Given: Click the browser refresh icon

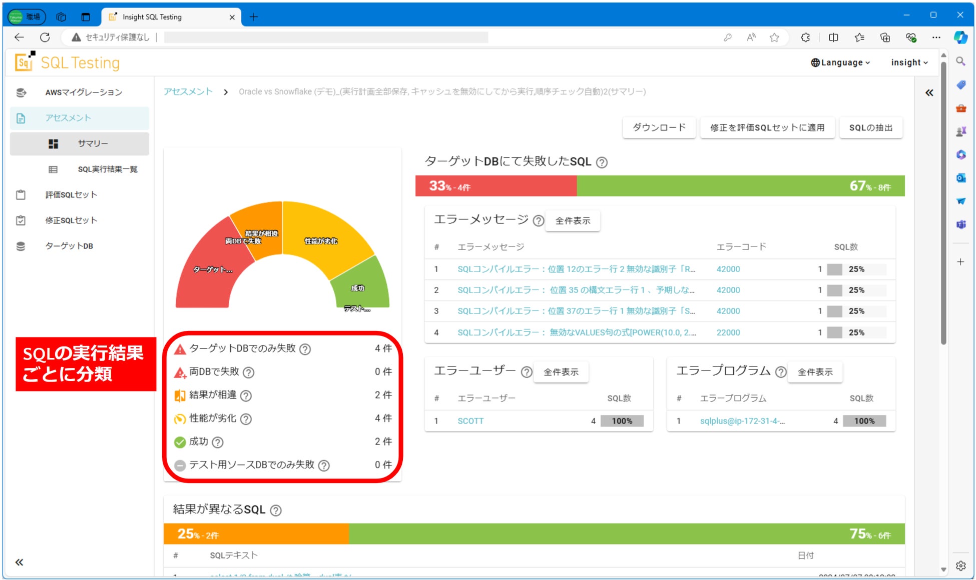Looking at the screenshot, I should pos(45,37).
